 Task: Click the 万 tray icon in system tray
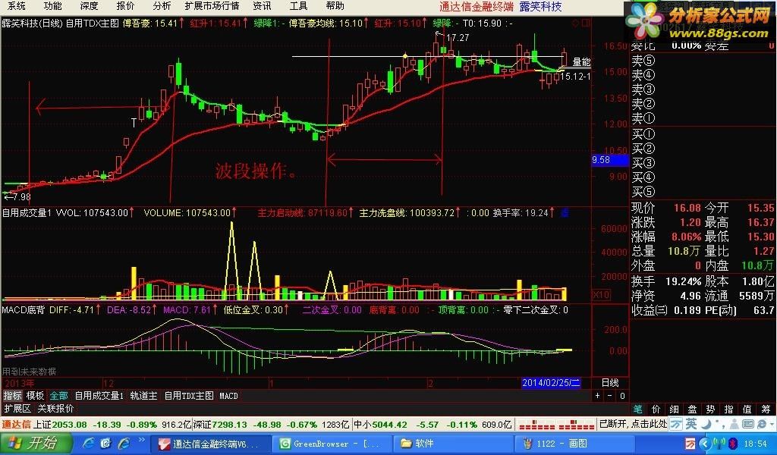690,444
